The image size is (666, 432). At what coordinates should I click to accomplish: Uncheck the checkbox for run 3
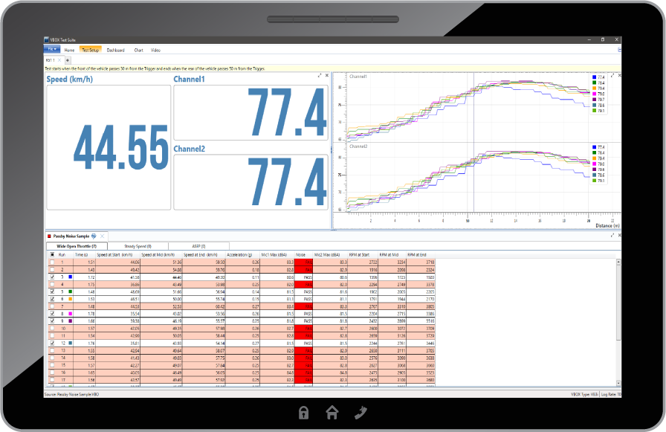(x=51, y=276)
